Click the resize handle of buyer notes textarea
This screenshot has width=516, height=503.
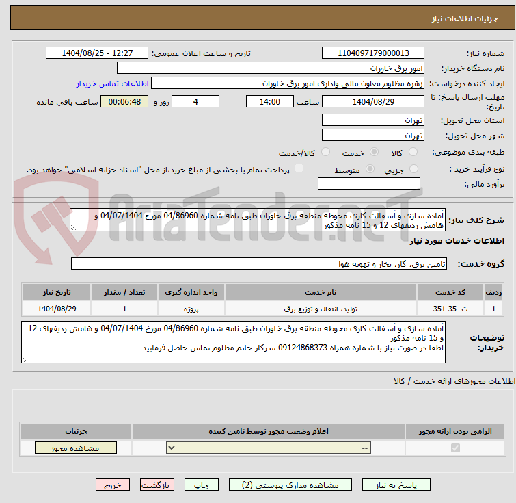pos(25,360)
